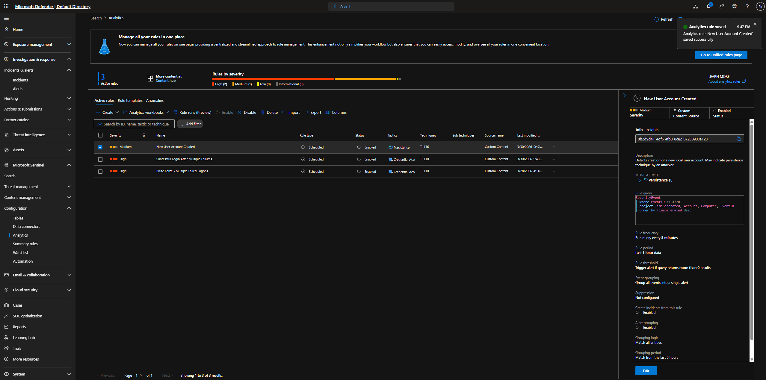Open the Content hub link
Image resolution: width=766 pixels, height=380 pixels.
tap(165, 81)
